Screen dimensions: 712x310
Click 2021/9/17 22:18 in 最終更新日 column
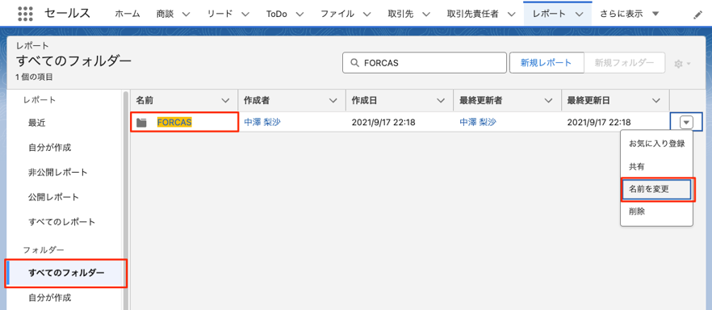(x=599, y=122)
